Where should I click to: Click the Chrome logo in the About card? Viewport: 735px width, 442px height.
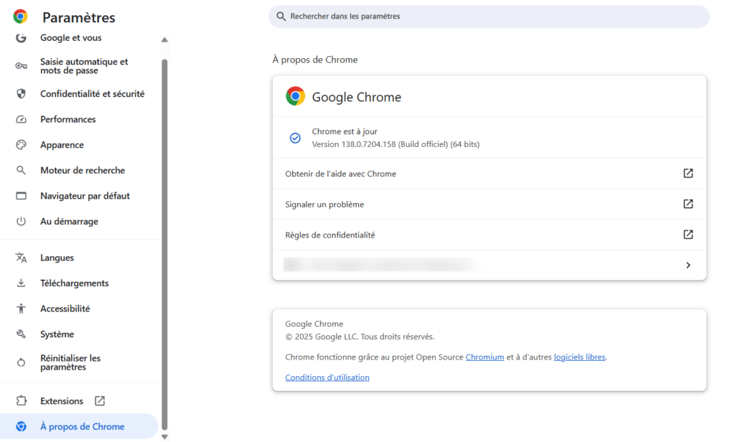tap(295, 95)
